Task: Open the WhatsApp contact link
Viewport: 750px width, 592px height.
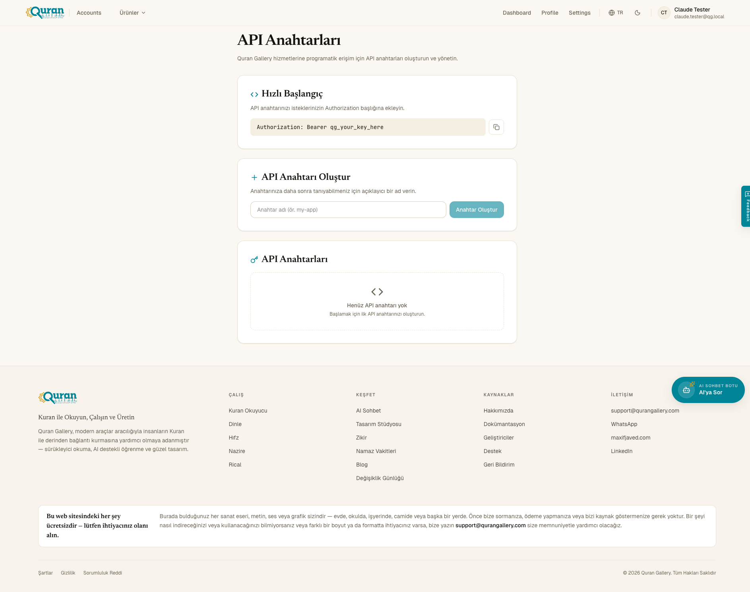Action: click(624, 424)
